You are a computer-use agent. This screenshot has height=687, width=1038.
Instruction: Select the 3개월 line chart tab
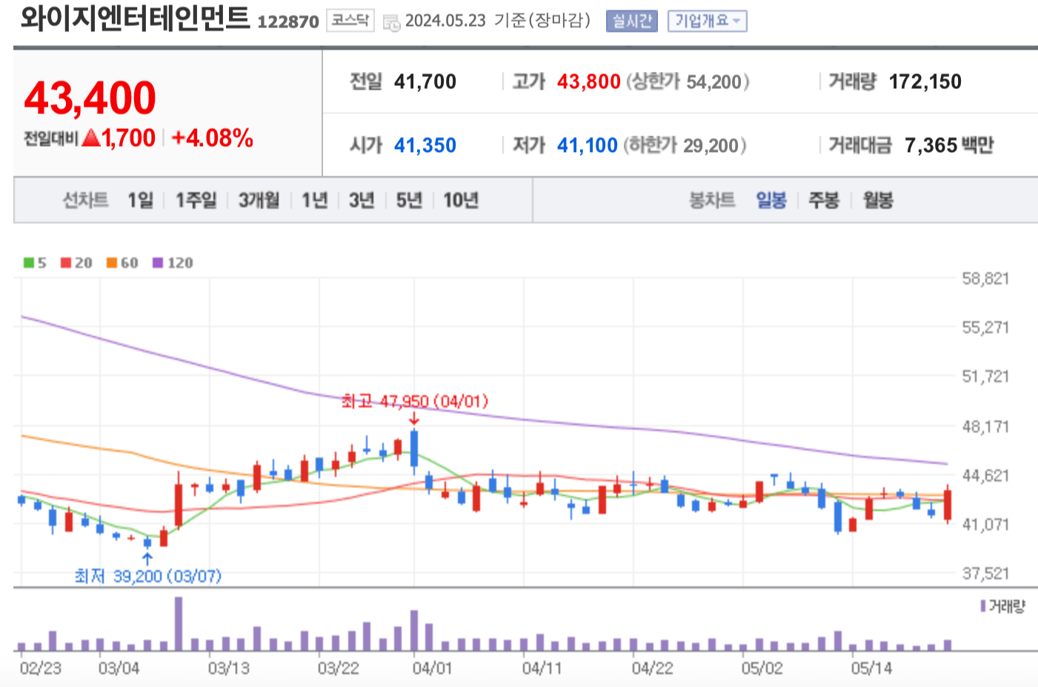259,200
